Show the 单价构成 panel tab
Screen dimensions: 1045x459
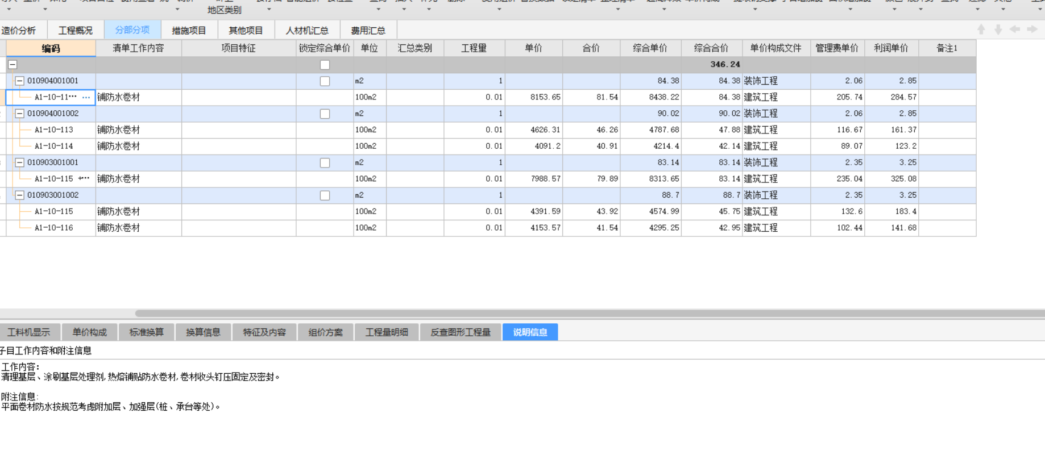point(90,332)
